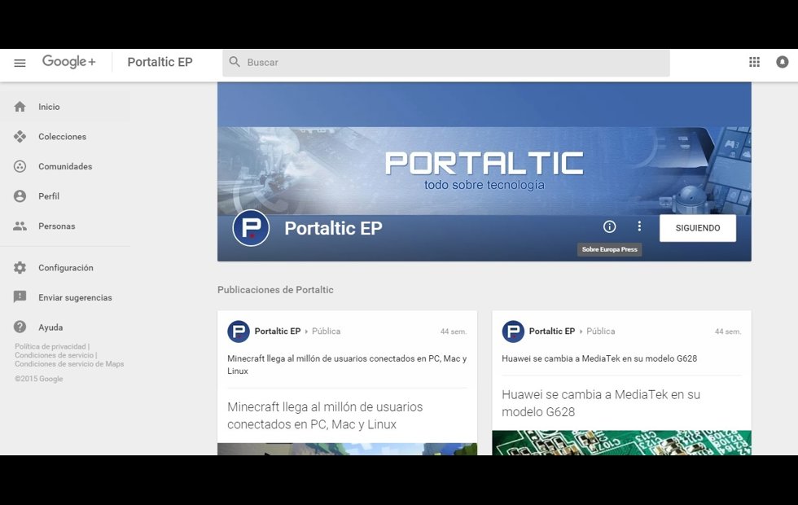Screen dimensions: 798x505
Task: Click the Google+ logo
Action: (x=69, y=62)
